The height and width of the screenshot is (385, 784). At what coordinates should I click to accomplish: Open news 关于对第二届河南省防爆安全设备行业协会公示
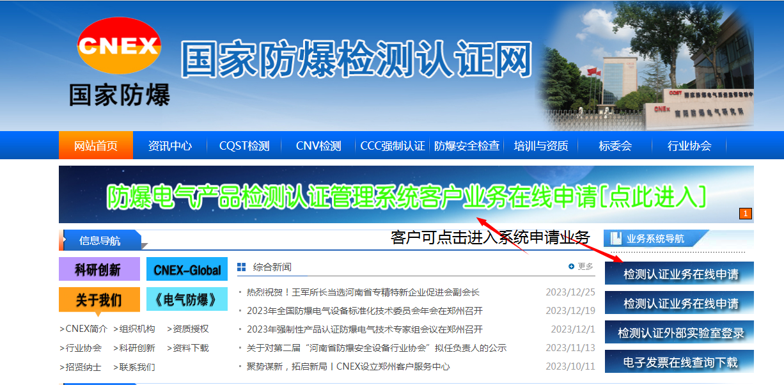(376, 348)
